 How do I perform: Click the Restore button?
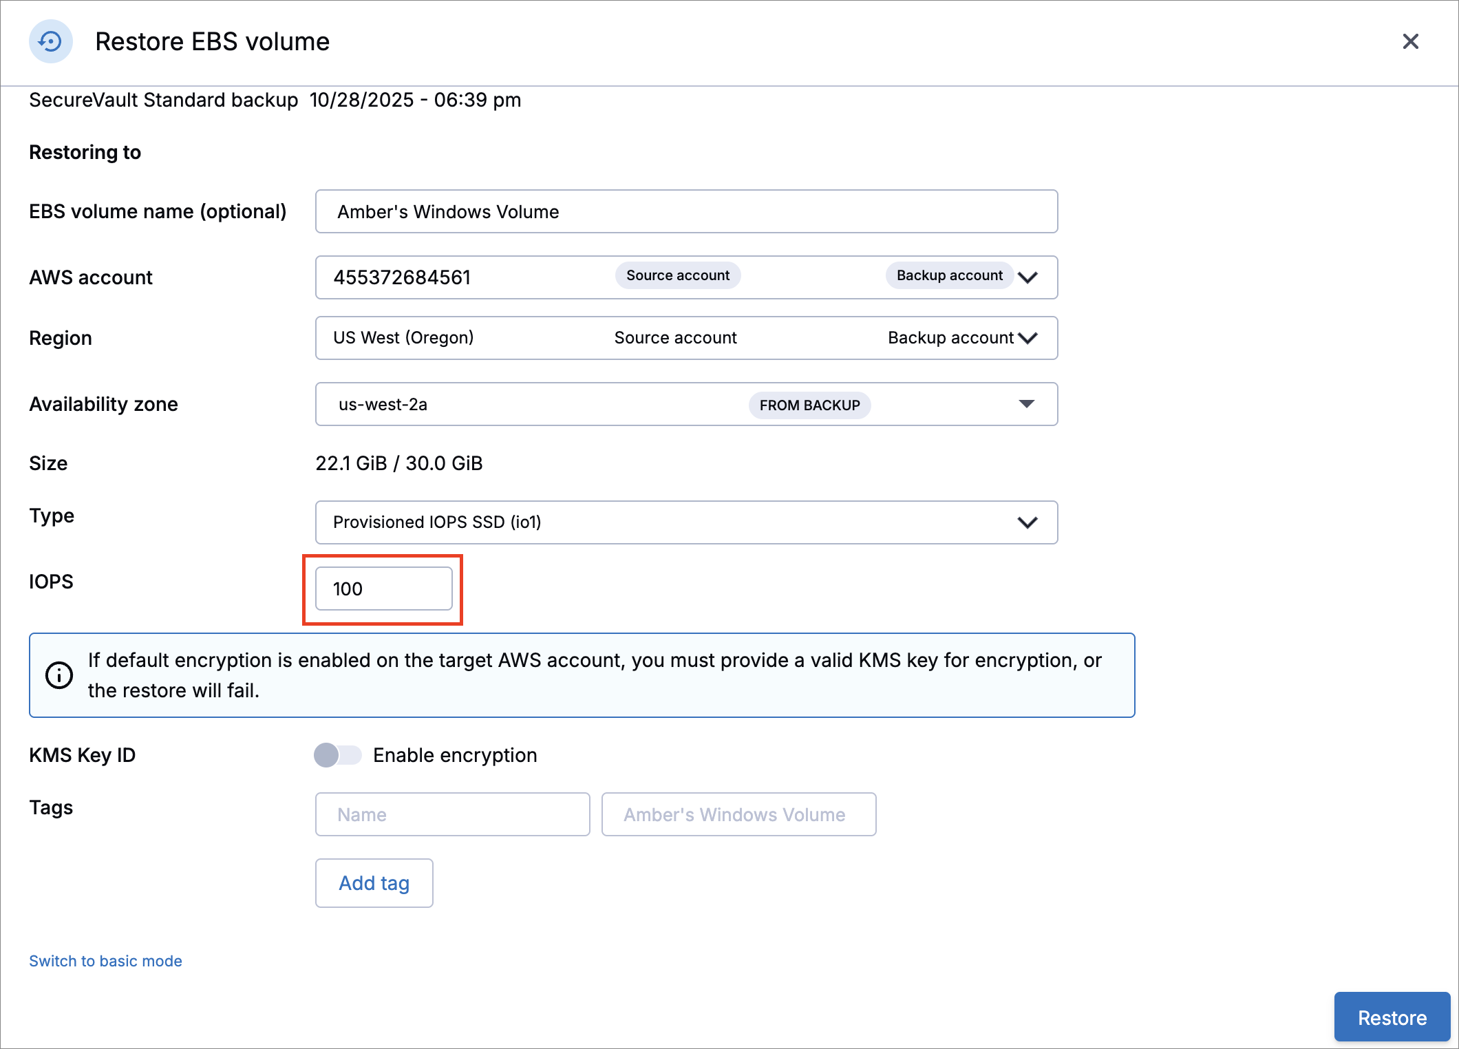coord(1392,1017)
